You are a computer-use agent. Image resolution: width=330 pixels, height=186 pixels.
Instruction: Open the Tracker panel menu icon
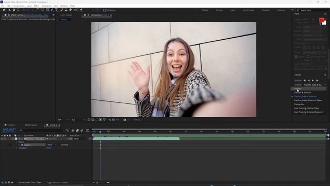325,75
